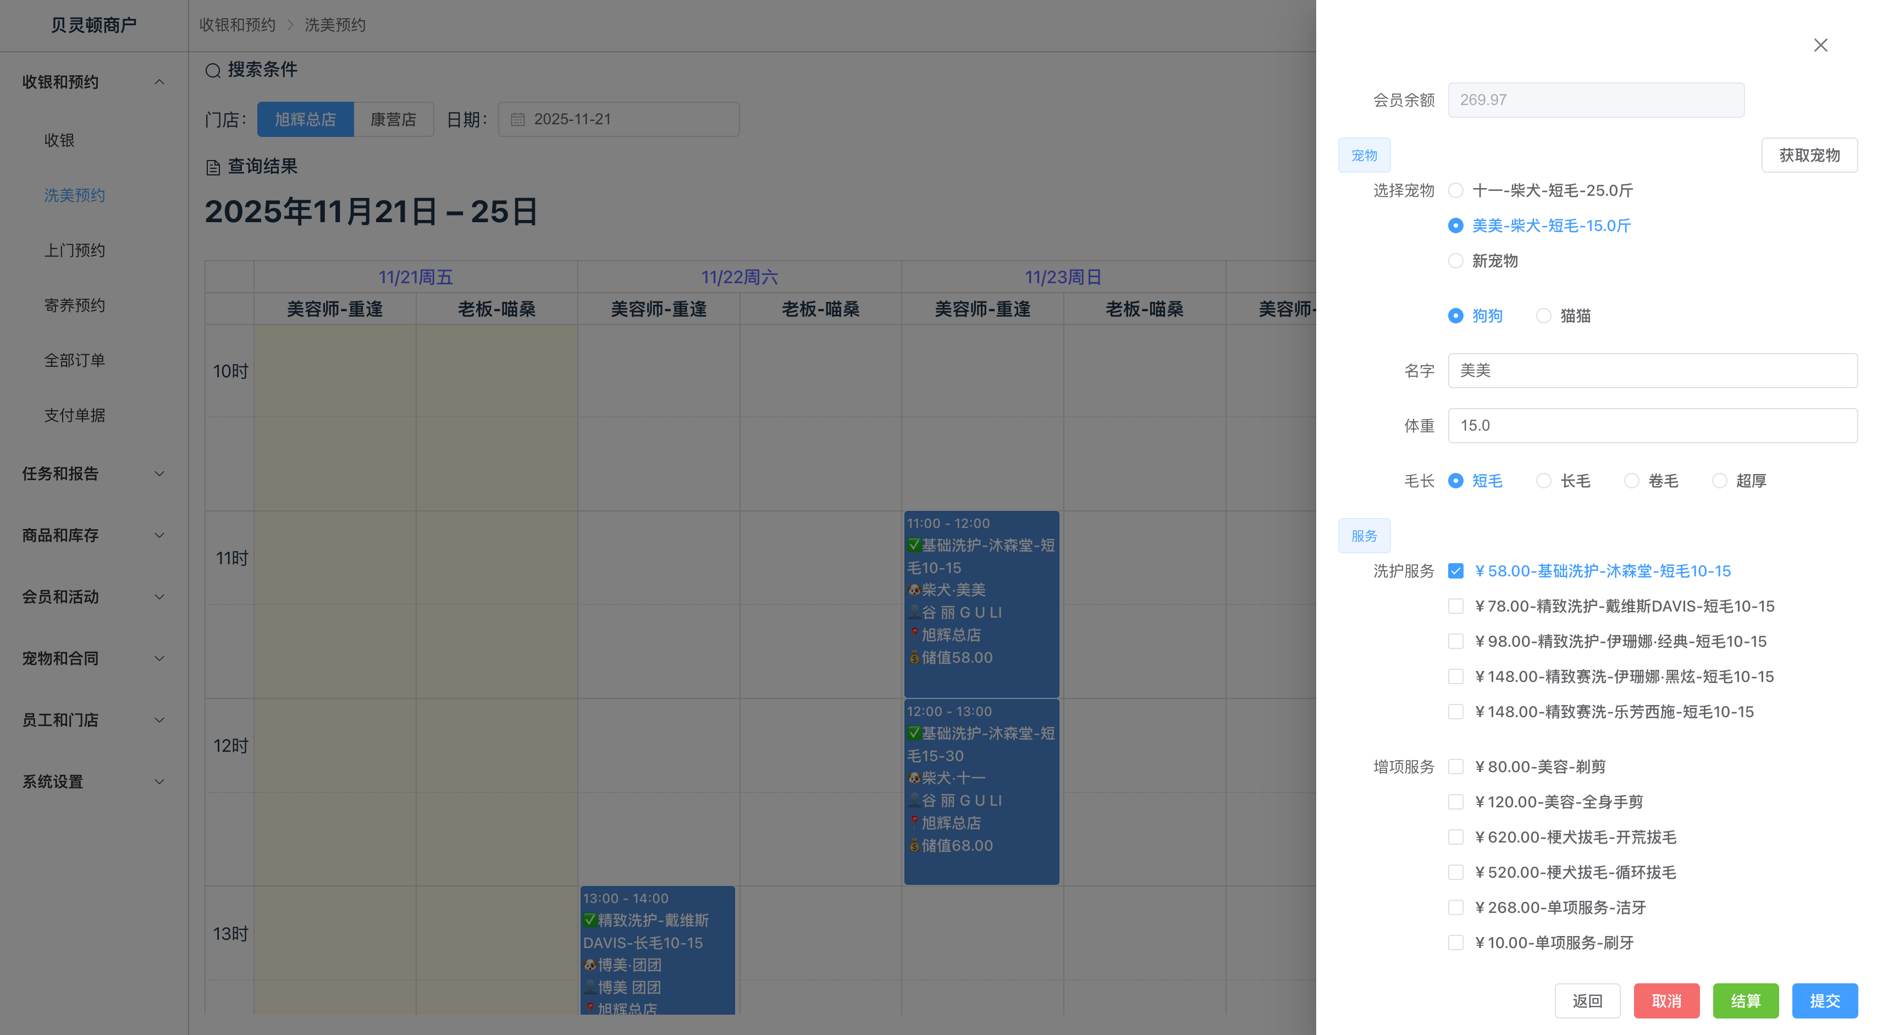Click the 体重 weight input field
This screenshot has height=1035, width=1877.
[x=1651, y=426]
